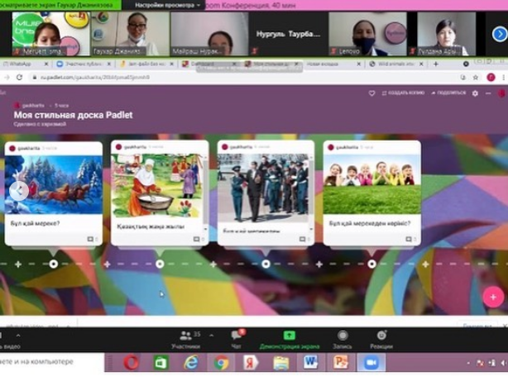Click the right arrow in the Zoom video strip
This screenshot has height=381, width=508.
499,34
